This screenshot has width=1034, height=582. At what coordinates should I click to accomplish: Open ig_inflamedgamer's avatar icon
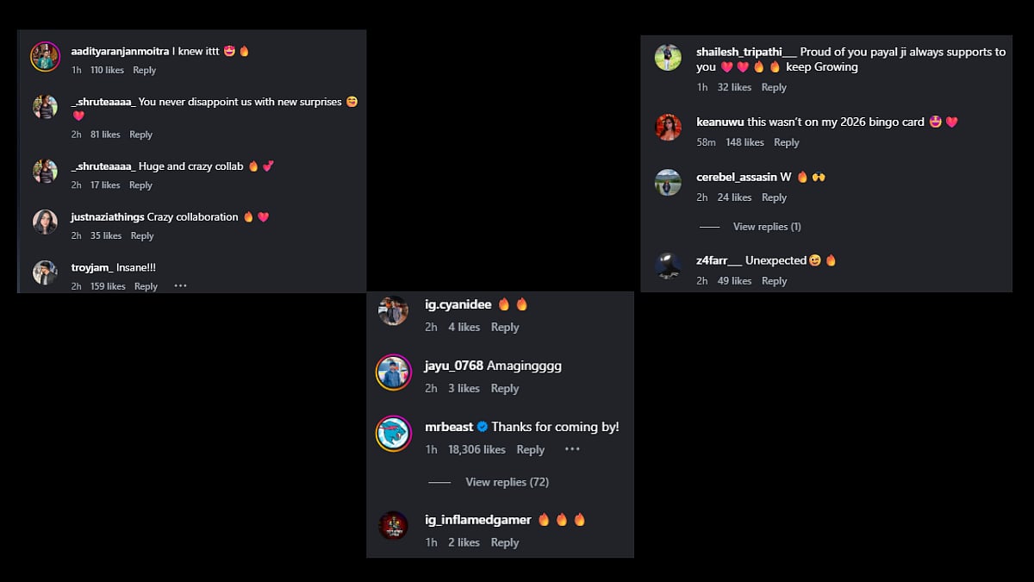coord(393,525)
